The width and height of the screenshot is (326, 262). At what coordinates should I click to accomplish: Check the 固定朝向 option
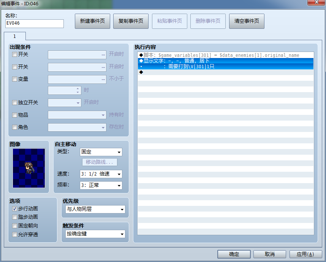pos(14,226)
